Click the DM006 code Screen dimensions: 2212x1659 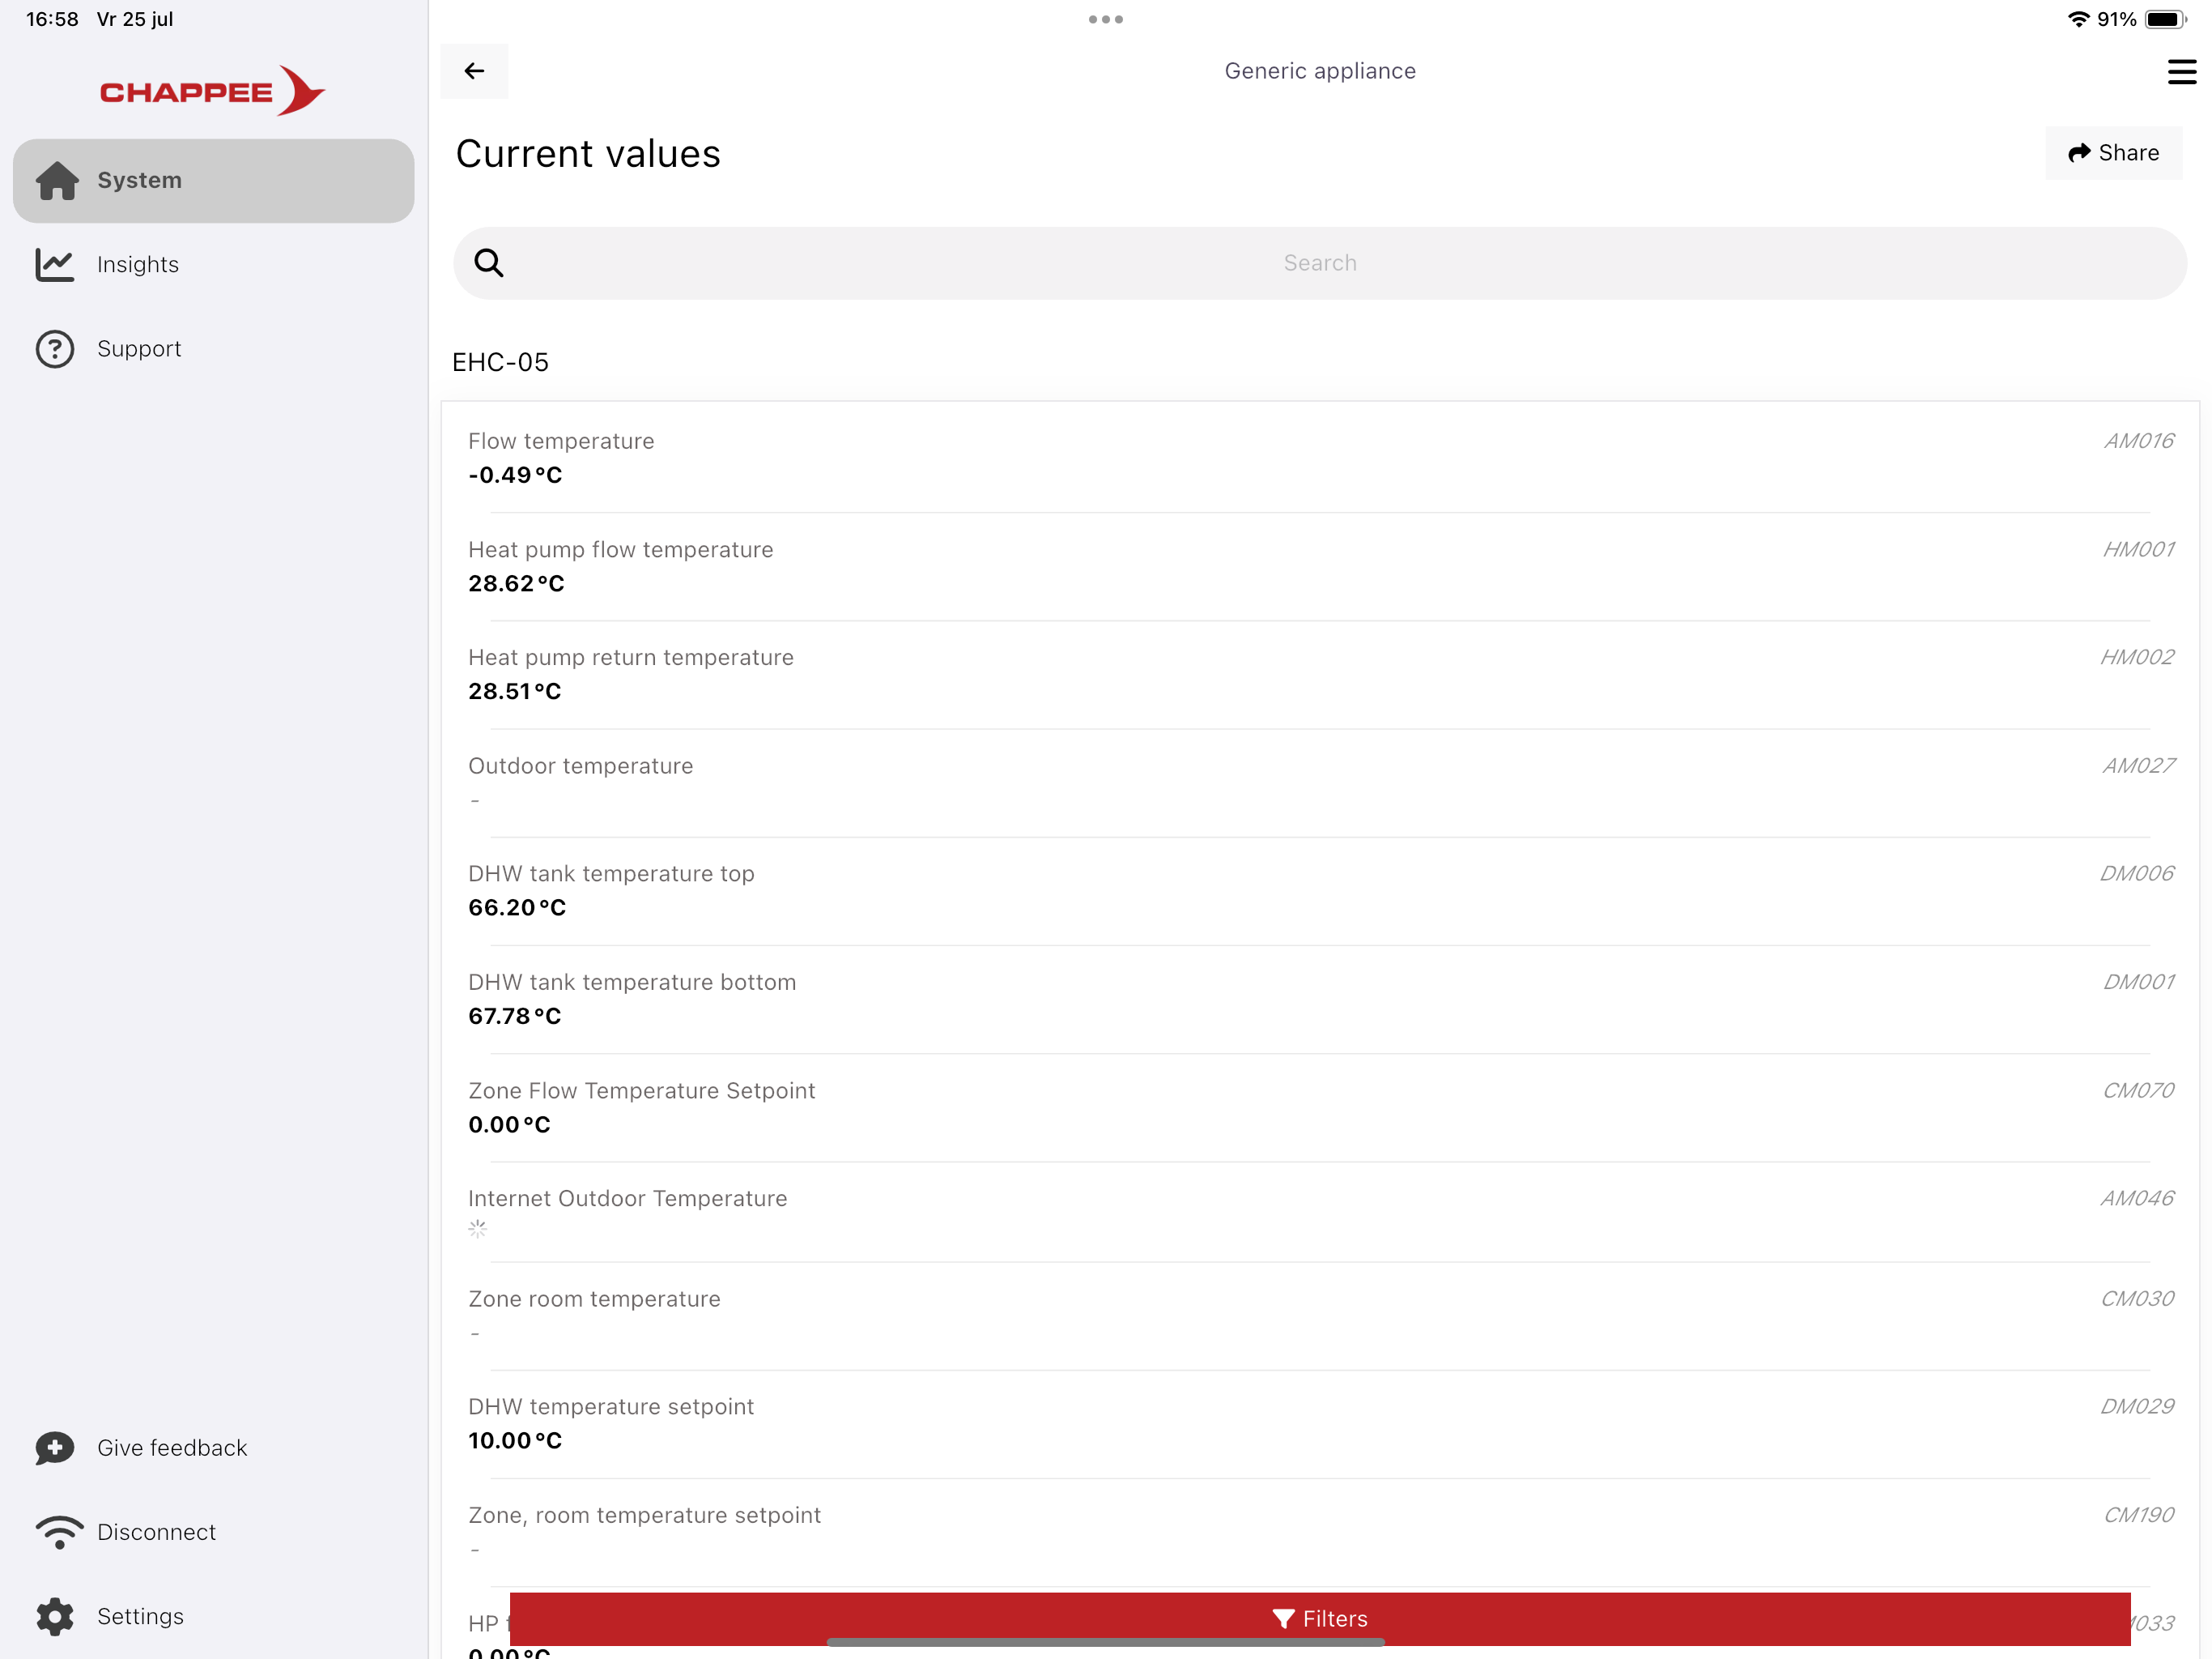tap(2137, 873)
